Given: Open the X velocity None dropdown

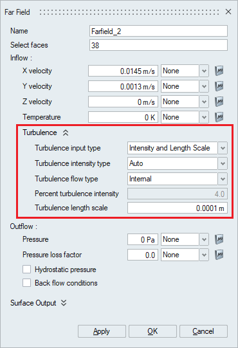Looking at the screenshot, I should [204, 71].
